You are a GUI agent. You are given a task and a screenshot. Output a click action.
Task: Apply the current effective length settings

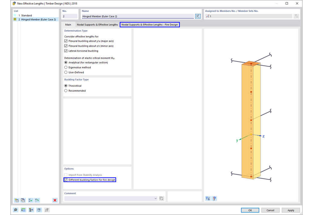(x=291, y=210)
